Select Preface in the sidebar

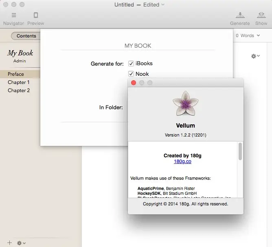pos(20,74)
